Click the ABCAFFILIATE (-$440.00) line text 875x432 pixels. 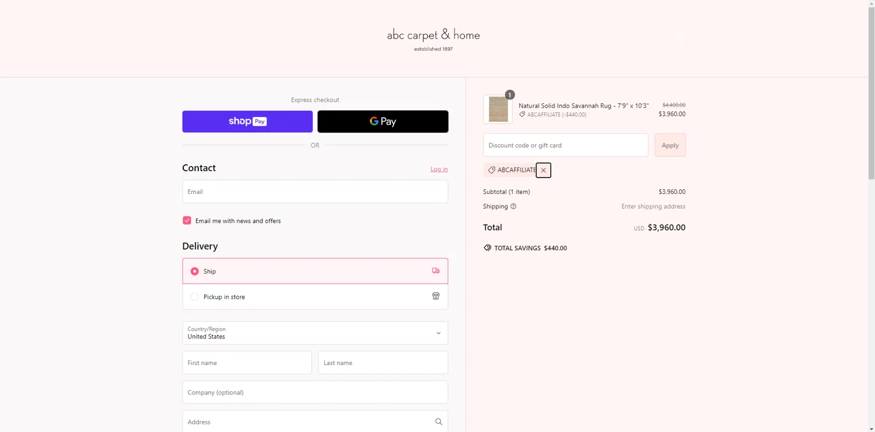556,115
